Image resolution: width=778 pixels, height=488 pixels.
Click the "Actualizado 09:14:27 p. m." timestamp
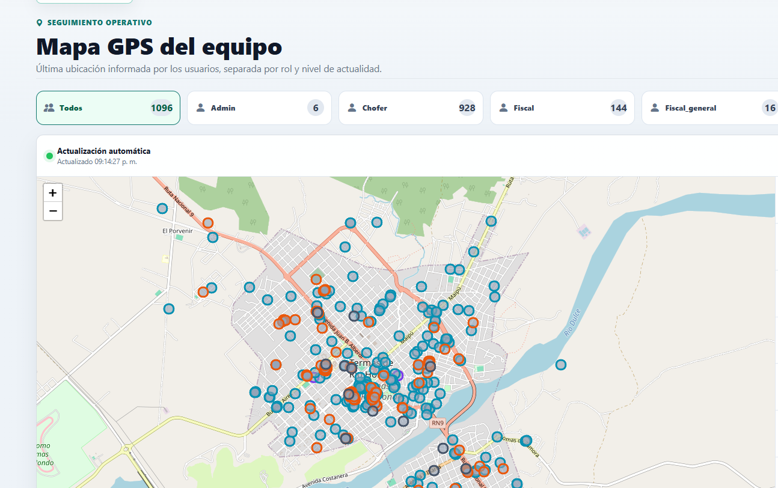(97, 162)
